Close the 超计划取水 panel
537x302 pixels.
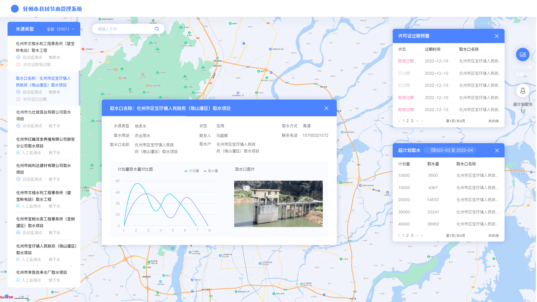pyautogui.click(x=497, y=150)
